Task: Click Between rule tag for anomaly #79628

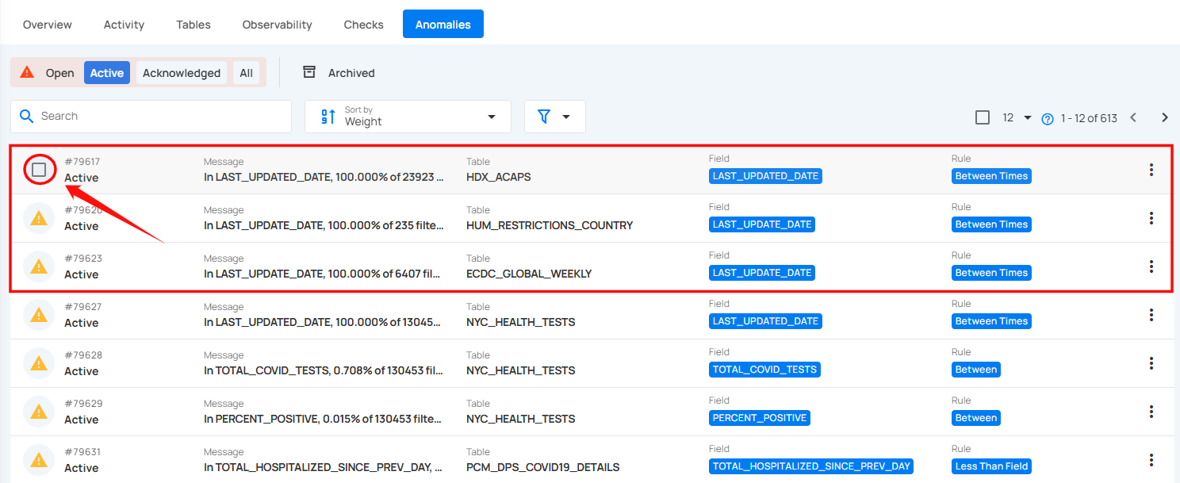Action: click(976, 370)
